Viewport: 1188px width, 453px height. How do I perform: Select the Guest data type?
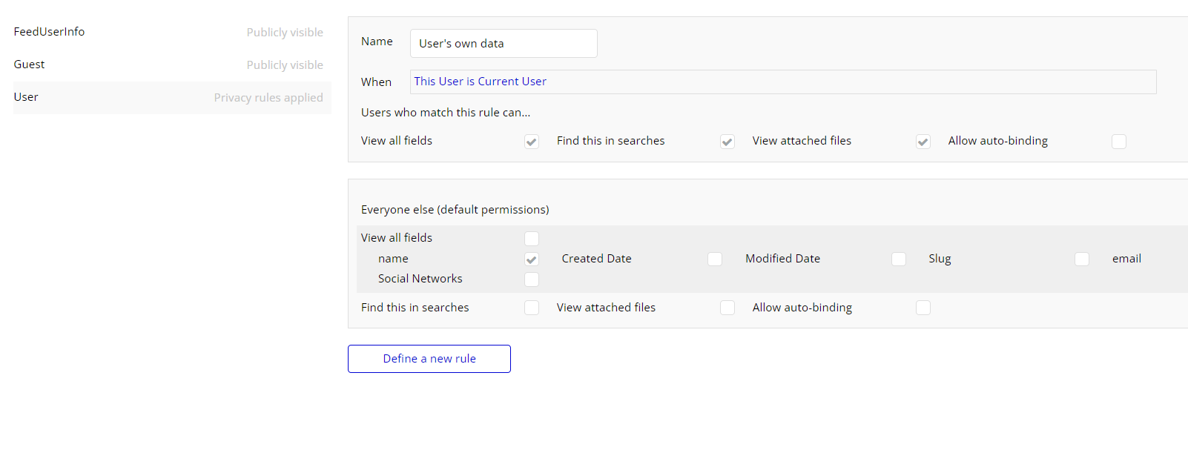pos(30,65)
